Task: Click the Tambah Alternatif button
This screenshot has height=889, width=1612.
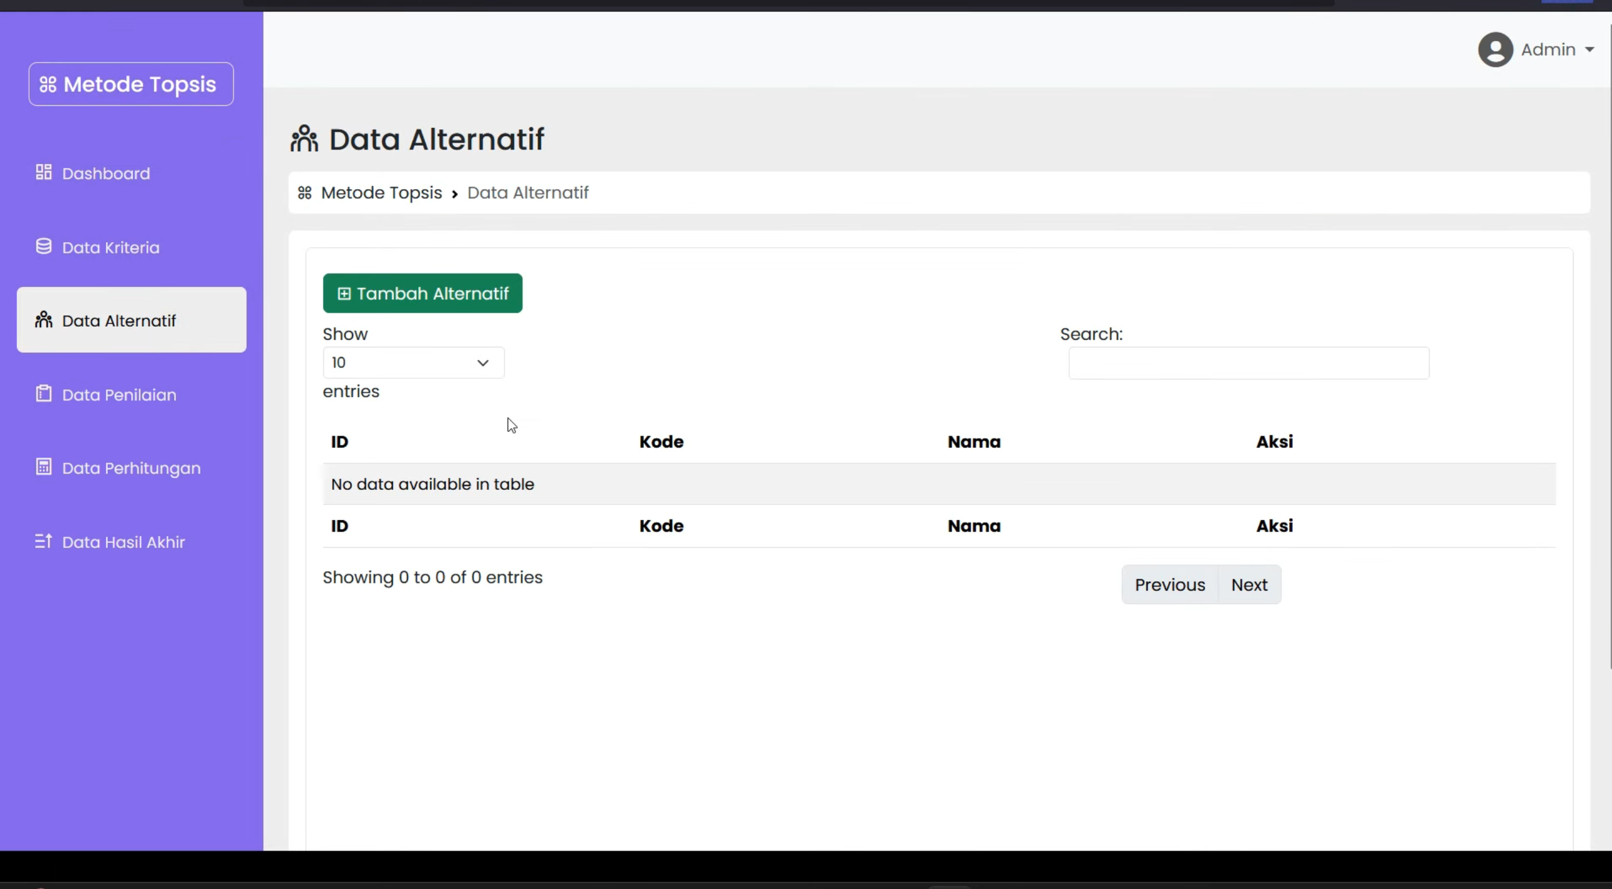Action: pos(423,293)
